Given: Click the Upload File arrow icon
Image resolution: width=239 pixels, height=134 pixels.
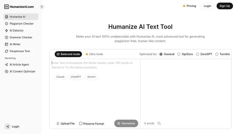Looking at the screenshot, I should click(58, 123).
